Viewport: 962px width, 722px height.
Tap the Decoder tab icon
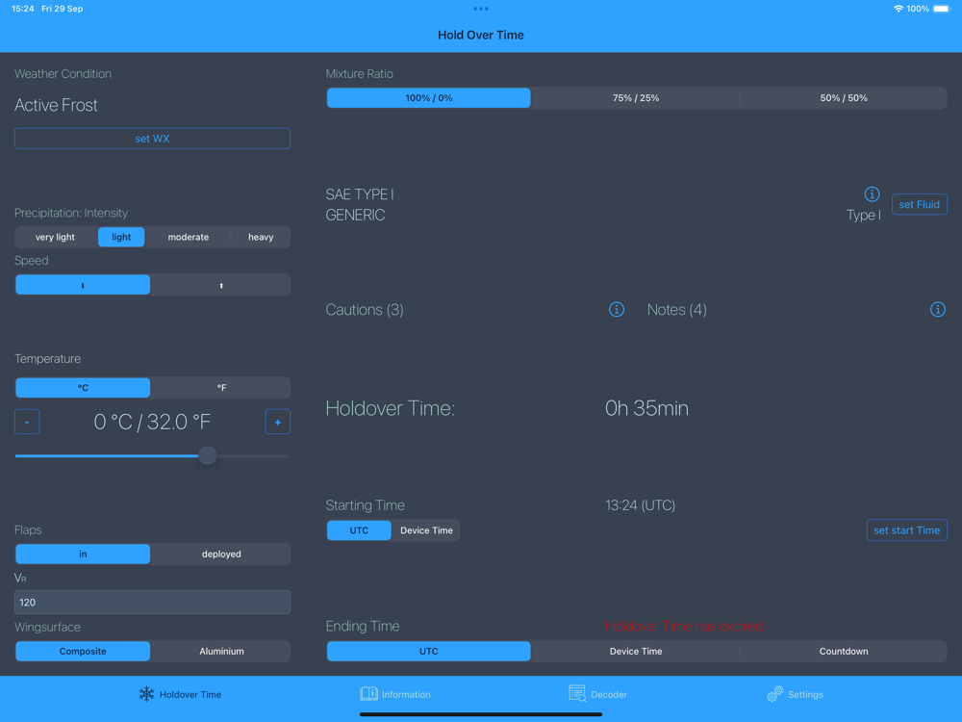pos(577,694)
